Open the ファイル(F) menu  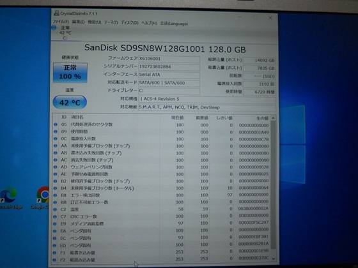point(61,22)
